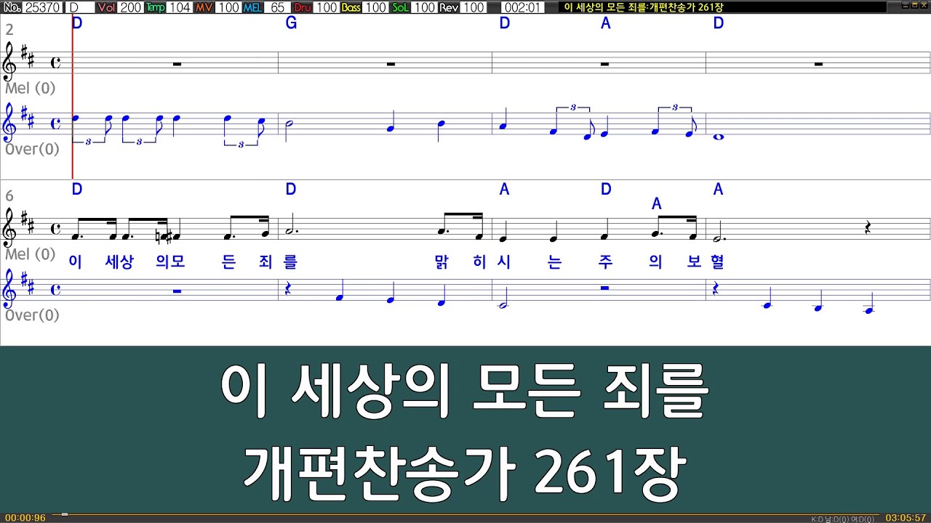Click the red No. label
931x523 pixels.
(x=12, y=7)
